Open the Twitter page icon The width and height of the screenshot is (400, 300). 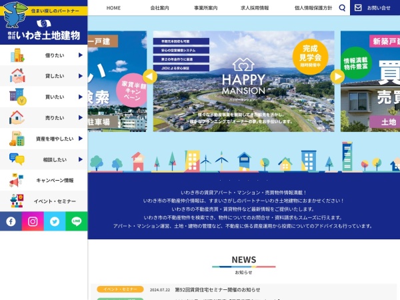tap(55, 221)
